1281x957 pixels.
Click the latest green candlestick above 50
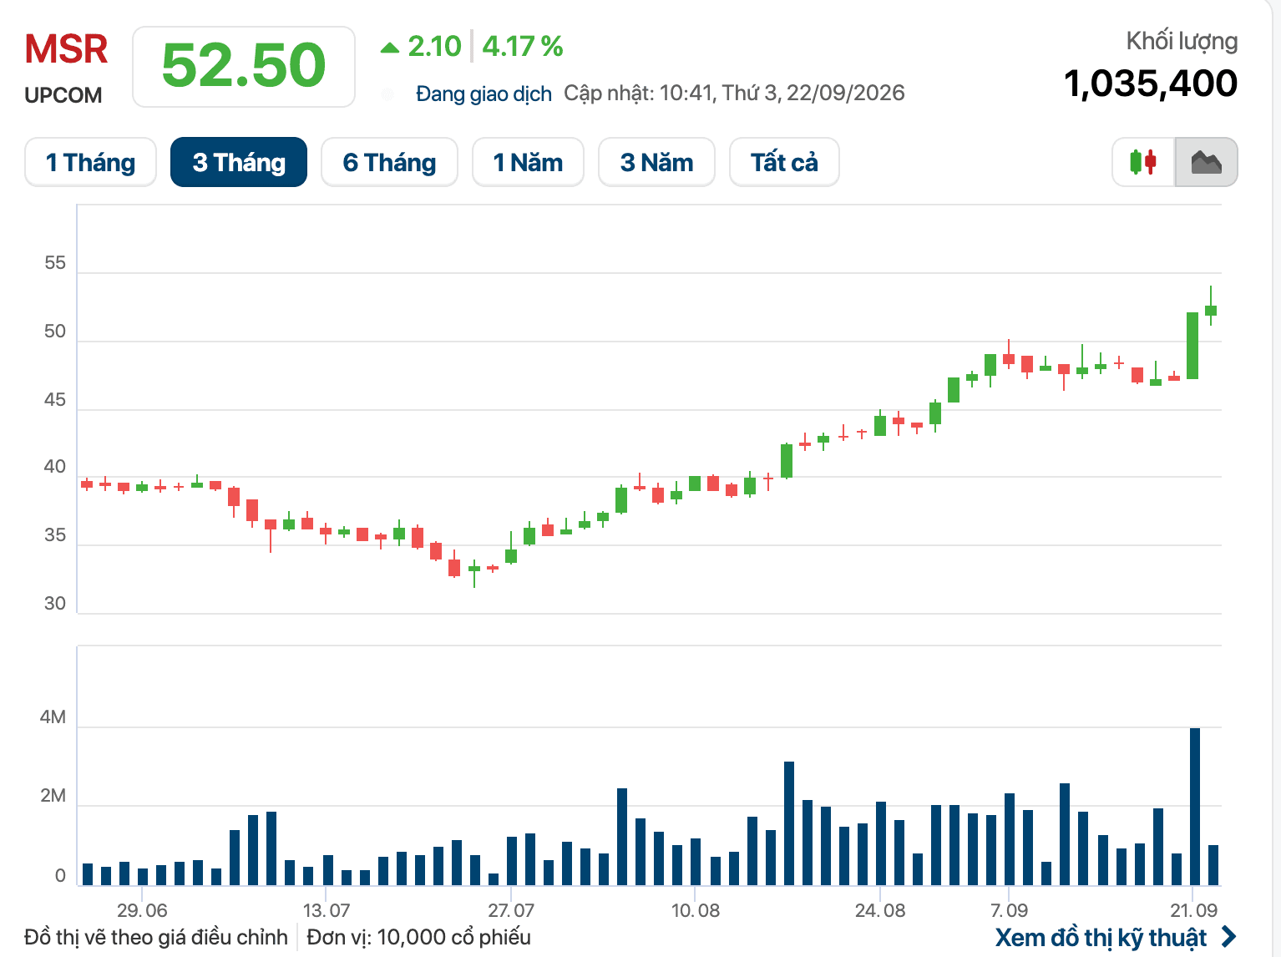pyautogui.click(x=1211, y=310)
